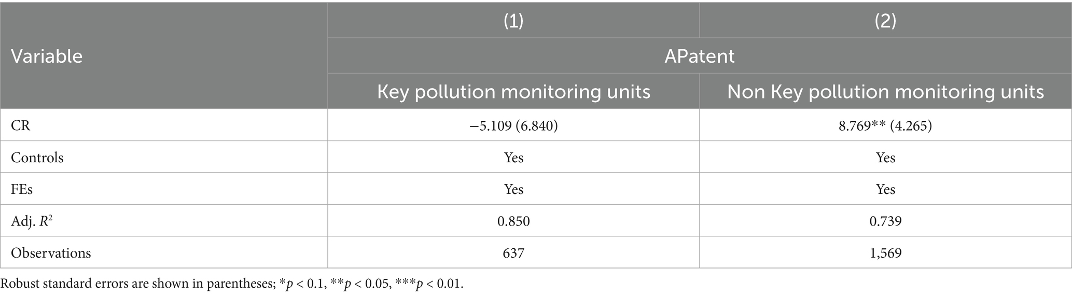
Task: Select the FEs row label
Action: click(x=22, y=190)
